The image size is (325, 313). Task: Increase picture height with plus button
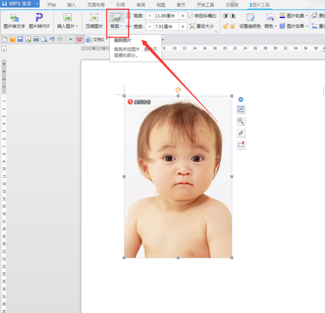[183, 16]
